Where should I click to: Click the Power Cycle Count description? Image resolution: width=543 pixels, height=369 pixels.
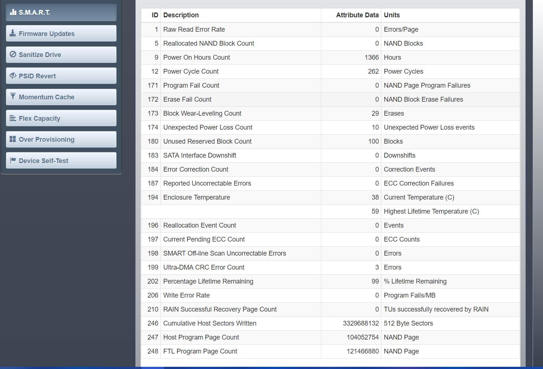[191, 71]
